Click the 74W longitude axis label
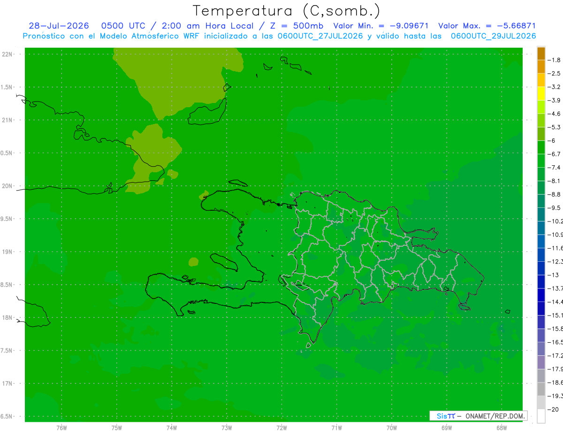 pos(172,427)
